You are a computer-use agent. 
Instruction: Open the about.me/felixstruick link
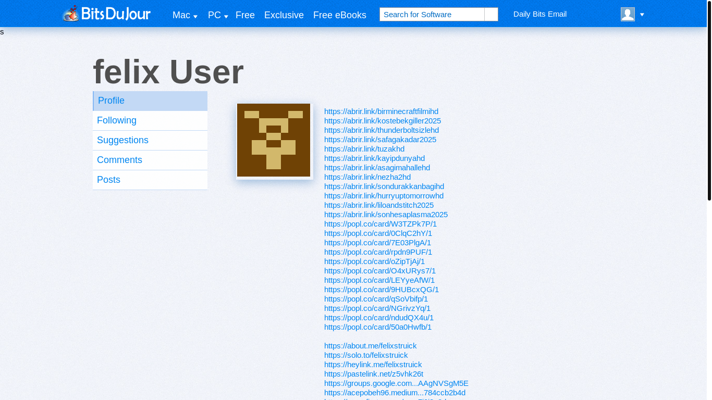(370, 346)
